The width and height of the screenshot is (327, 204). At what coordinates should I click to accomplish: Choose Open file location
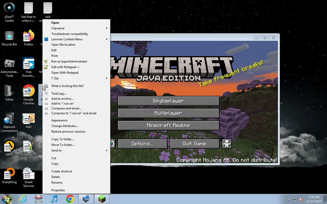76,45
